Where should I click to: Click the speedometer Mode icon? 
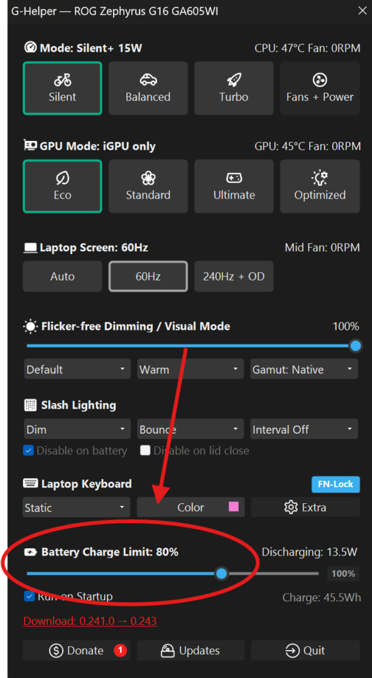(30, 48)
